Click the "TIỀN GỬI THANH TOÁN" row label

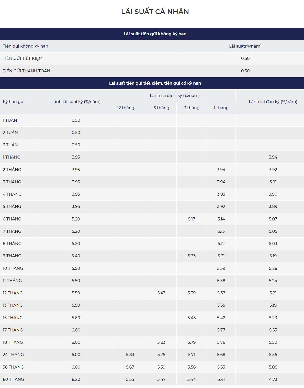(26, 71)
